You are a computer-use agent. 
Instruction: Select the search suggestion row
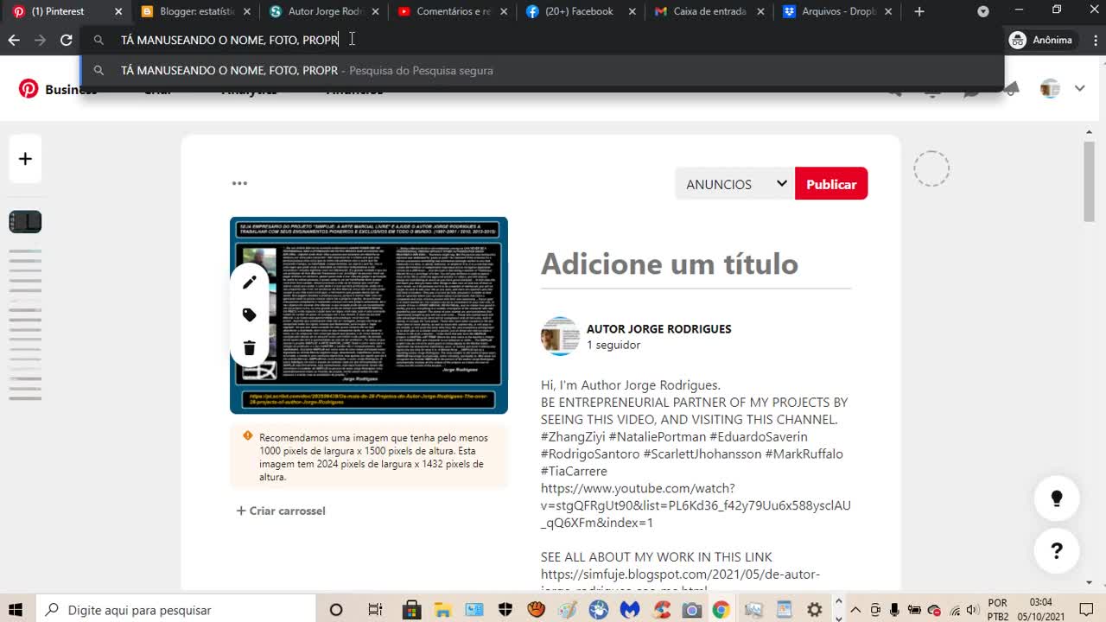coord(543,71)
